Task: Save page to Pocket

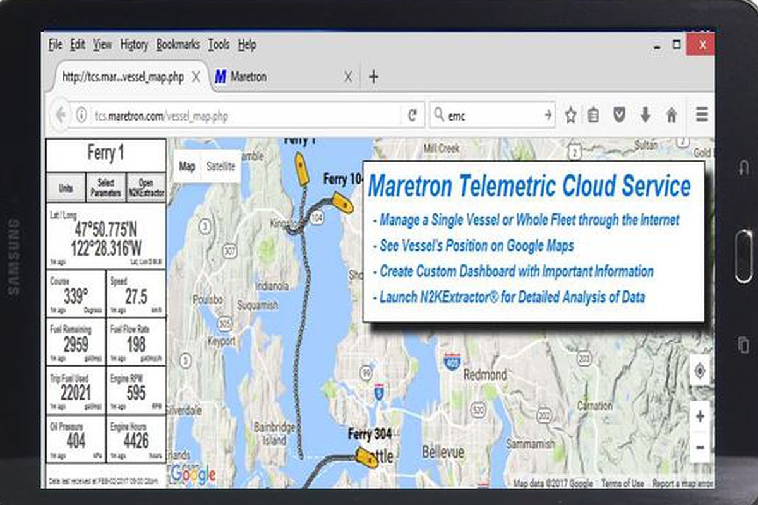Action: [620, 115]
